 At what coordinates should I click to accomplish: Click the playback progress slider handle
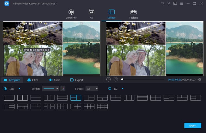122,79
